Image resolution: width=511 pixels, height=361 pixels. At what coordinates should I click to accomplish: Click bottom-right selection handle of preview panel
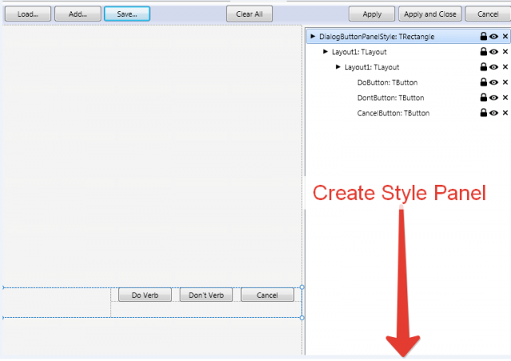pos(302,318)
